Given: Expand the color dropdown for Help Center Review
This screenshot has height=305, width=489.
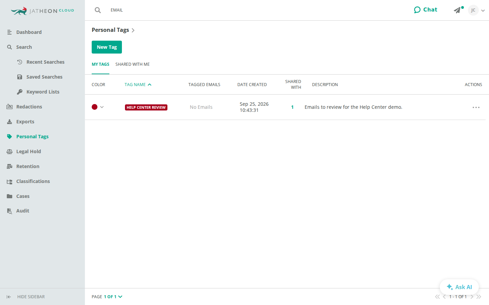Looking at the screenshot, I should pos(102,107).
